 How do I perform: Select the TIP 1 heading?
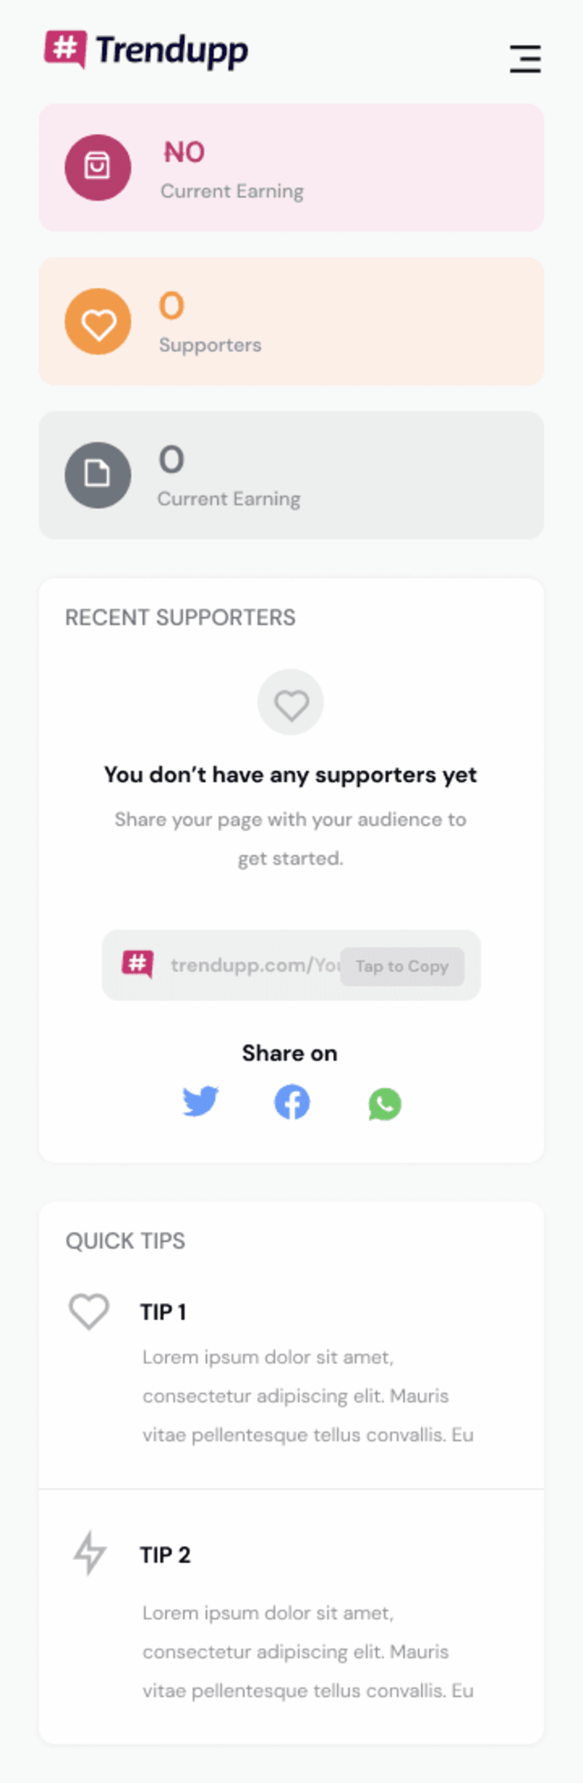pyautogui.click(x=163, y=1312)
